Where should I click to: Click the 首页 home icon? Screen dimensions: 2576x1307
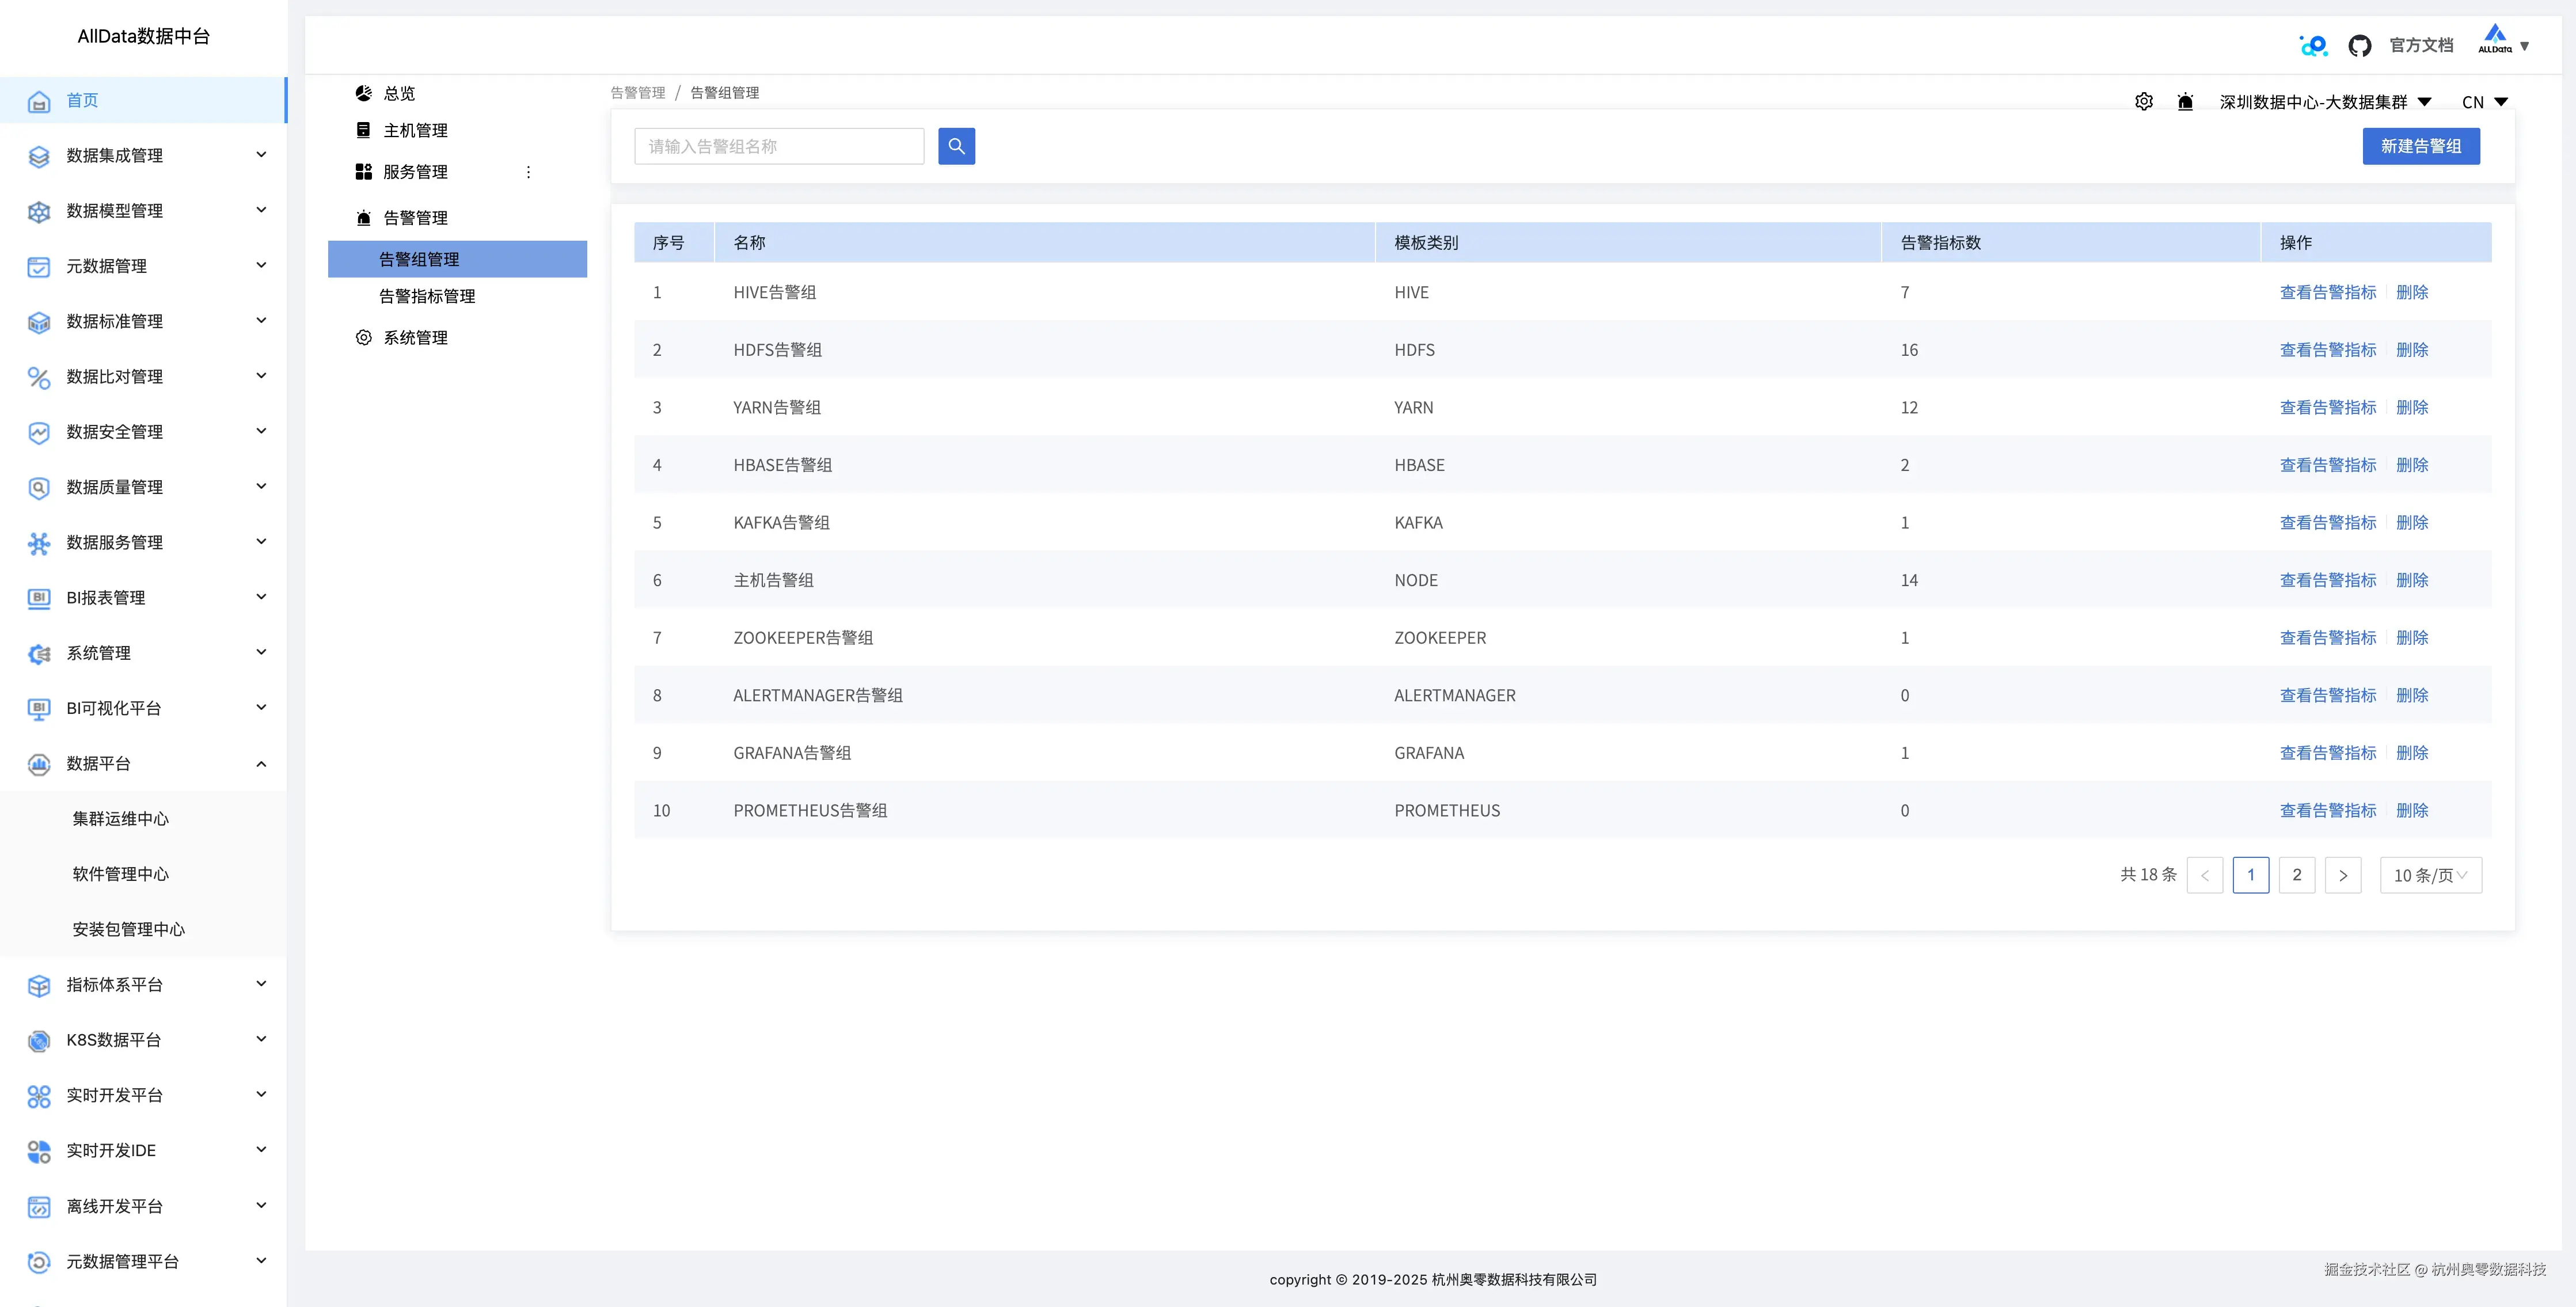point(39,101)
